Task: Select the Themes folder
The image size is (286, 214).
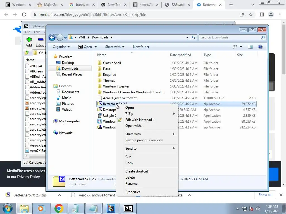Action: pos(109,81)
